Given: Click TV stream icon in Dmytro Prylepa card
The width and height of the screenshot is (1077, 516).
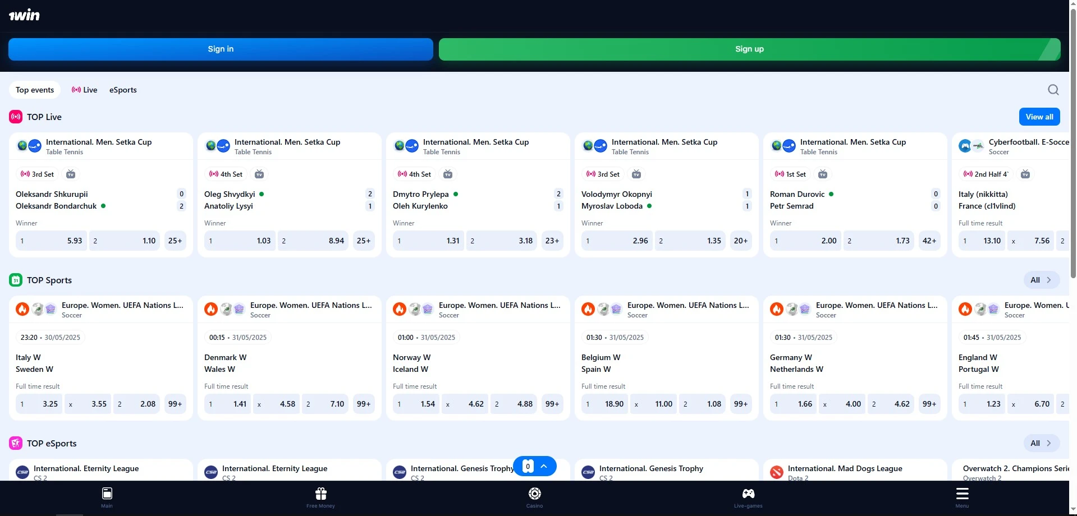Looking at the screenshot, I should [x=448, y=174].
